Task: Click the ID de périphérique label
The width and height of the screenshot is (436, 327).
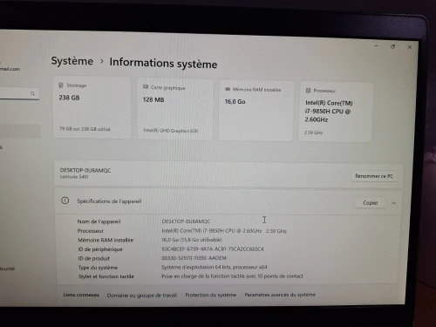Action: [100, 249]
